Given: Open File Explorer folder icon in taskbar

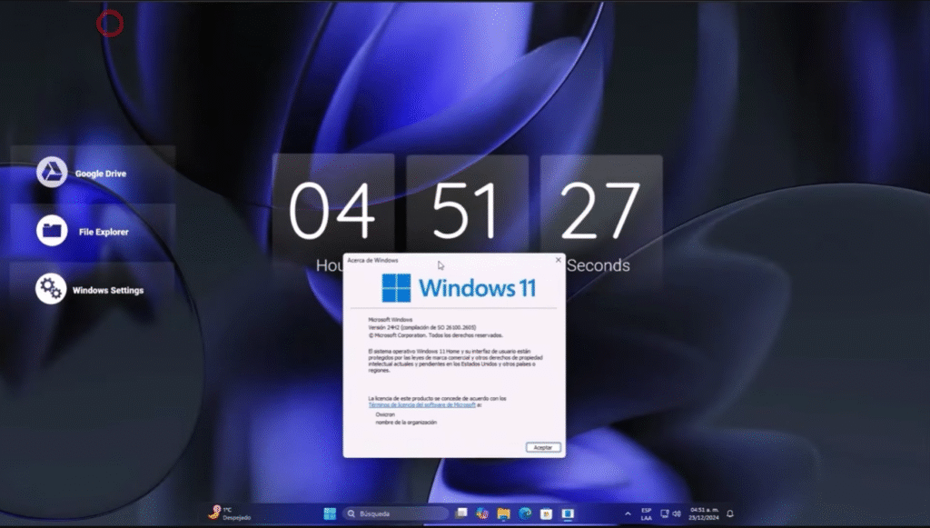Looking at the screenshot, I should click(503, 513).
